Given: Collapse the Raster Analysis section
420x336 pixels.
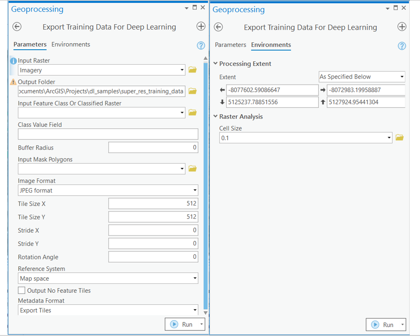Looking at the screenshot, I should (x=215, y=117).
